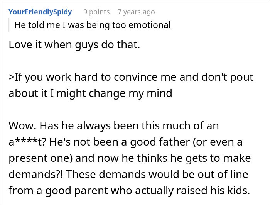This screenshot has height=205, width=270.
Task: Click the quoted text about being too emotional
Action: 92,25
